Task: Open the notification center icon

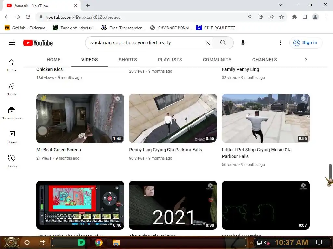Action: [x=319, y=243]
